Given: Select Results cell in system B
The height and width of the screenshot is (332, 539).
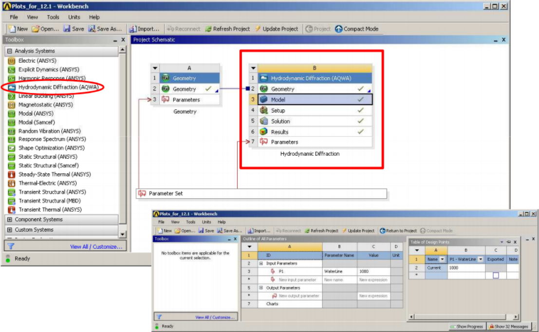Looking at the screenshot, I should pos(315,131).
